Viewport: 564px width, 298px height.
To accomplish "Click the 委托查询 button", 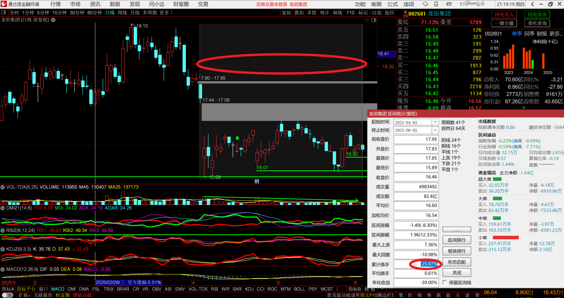I will (x=537, y=23).
